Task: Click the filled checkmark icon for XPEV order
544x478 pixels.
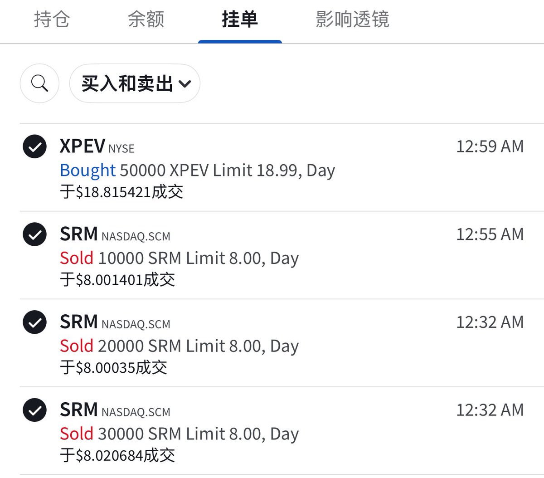Action: click(34, 146)
